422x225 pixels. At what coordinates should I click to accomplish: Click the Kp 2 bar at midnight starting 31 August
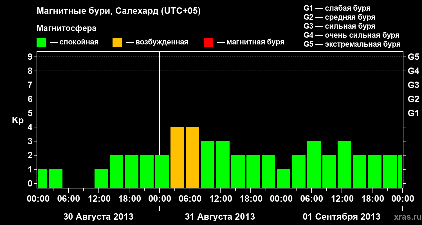tap(162, 171)
